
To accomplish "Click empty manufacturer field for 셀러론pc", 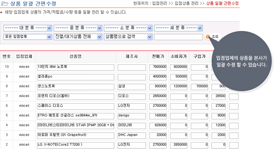I will [132, 77].
